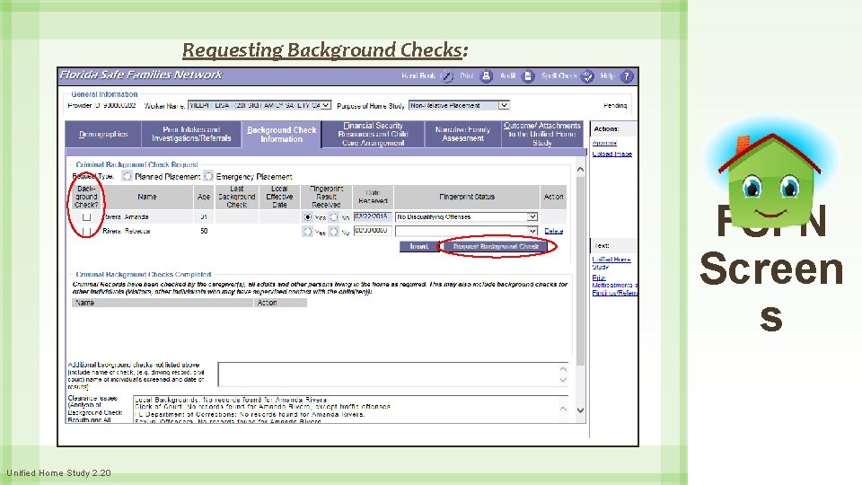Click Request Background Check button

pos(496,246)
